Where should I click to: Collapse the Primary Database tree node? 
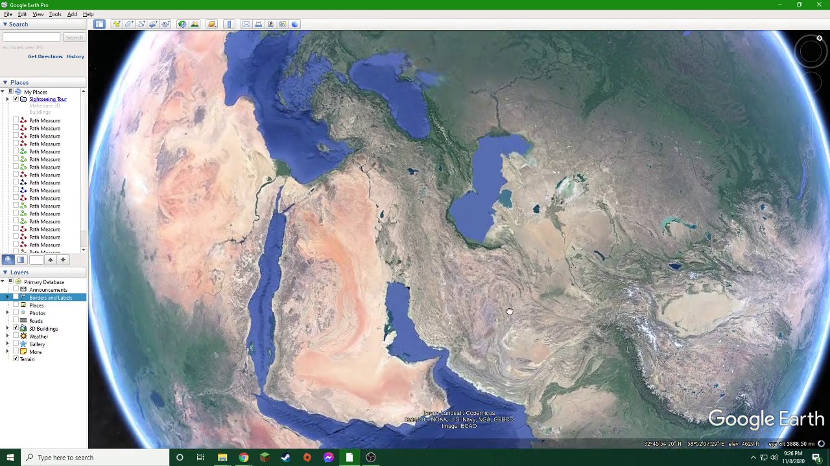click(3, 282)
